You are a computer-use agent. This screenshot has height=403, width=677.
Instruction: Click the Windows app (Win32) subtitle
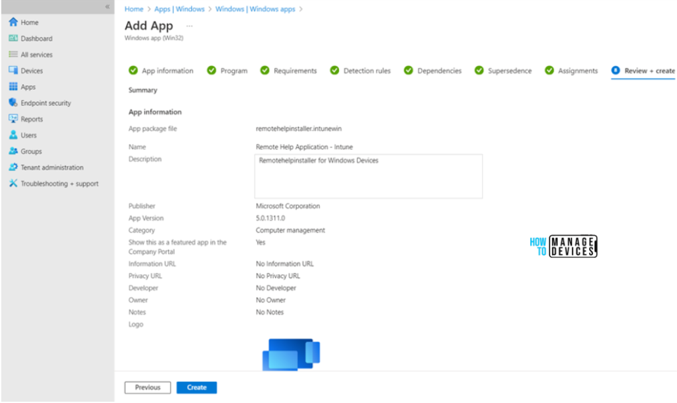(154, 38)
